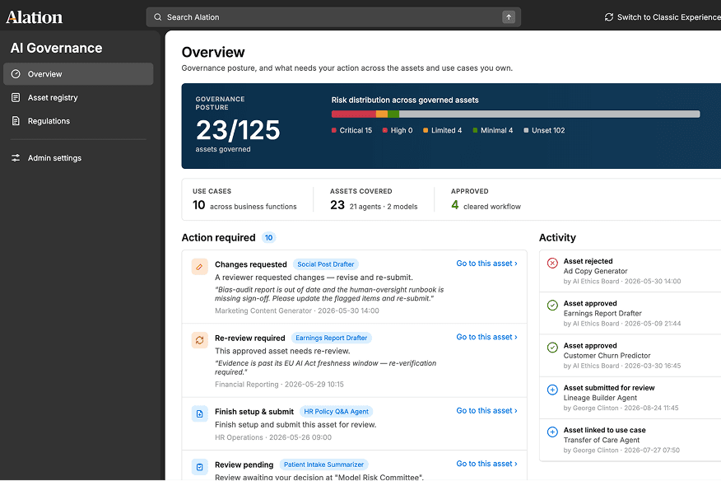Image resolution: width=721 pixels, height=481 pixels.
Task: Open Asset registry in sidebar
Action: (x=78, y=97)
